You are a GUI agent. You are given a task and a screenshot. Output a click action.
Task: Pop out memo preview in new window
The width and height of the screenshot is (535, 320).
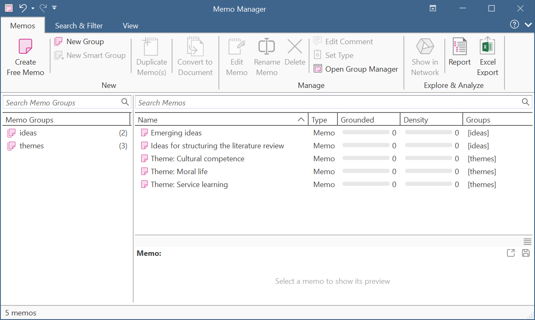point(511,253)
